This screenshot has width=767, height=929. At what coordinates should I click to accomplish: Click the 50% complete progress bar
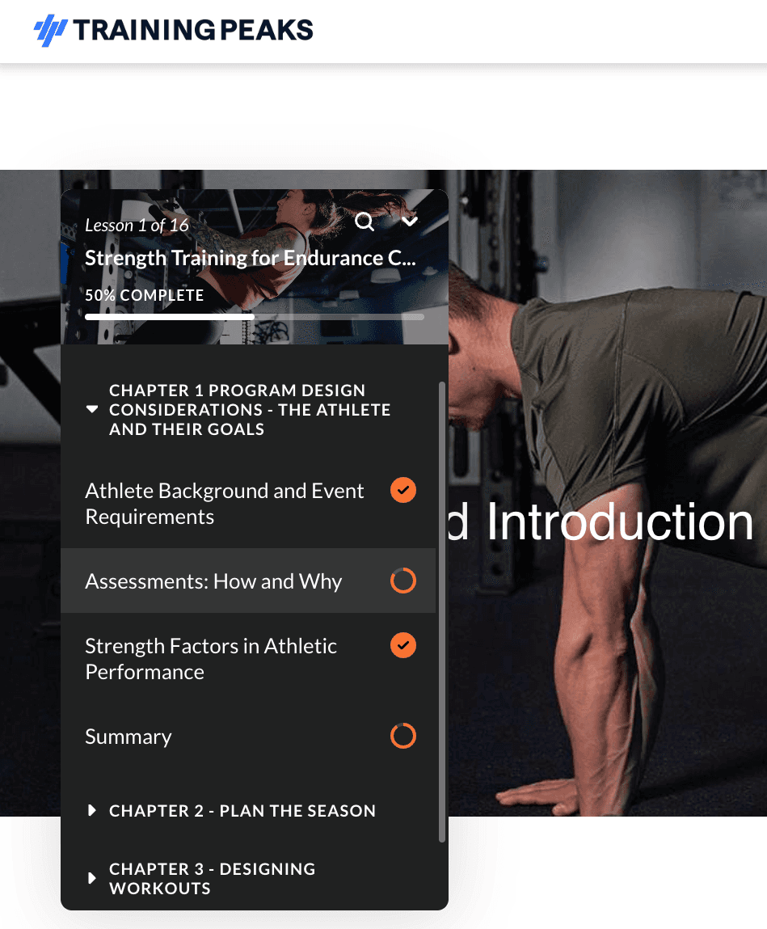tap(255, 317)
